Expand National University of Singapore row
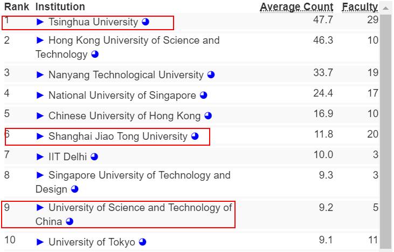Image resolution: width=394 pixels, height=252 pixels. pos(40,96)
